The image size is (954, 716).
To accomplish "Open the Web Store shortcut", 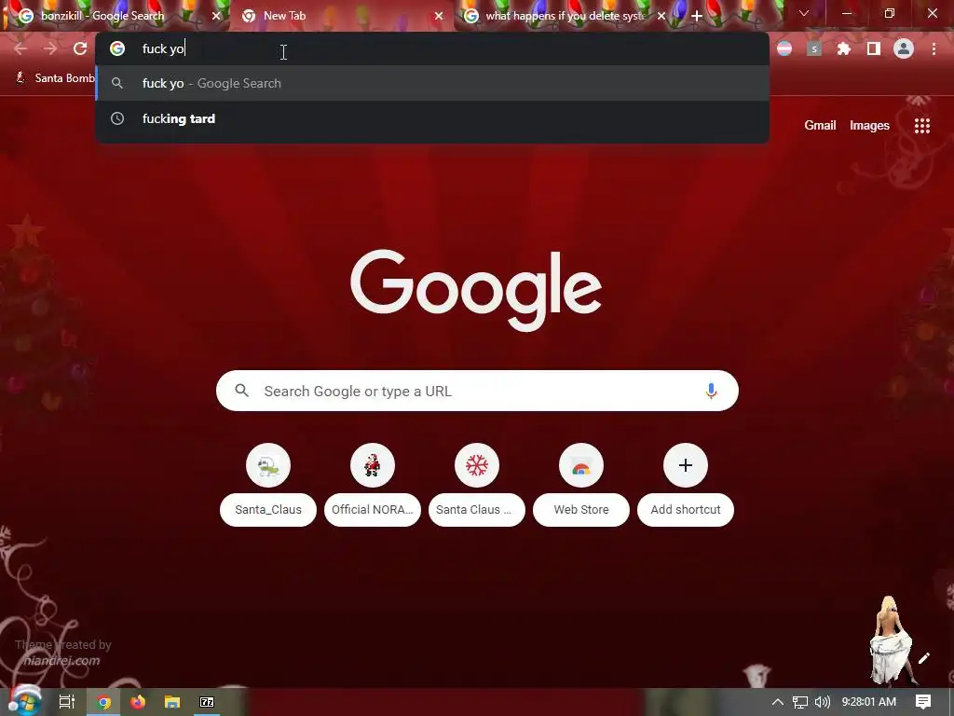I will click(x=581, y=485).
